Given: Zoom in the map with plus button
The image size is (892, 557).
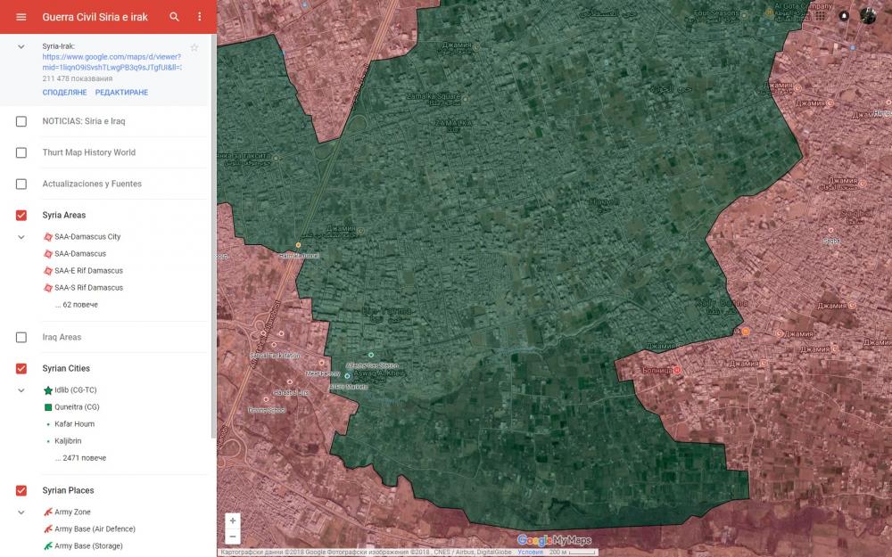Looking at the screenshot, I should (x=233, y=520).
